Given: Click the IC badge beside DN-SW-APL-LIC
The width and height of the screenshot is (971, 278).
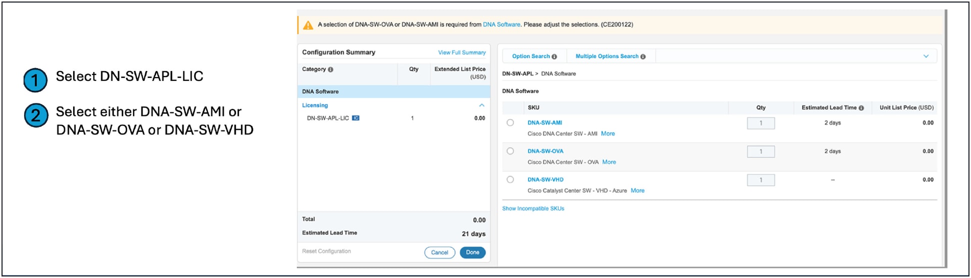Looking at the screenshot, I should point(356,118).
